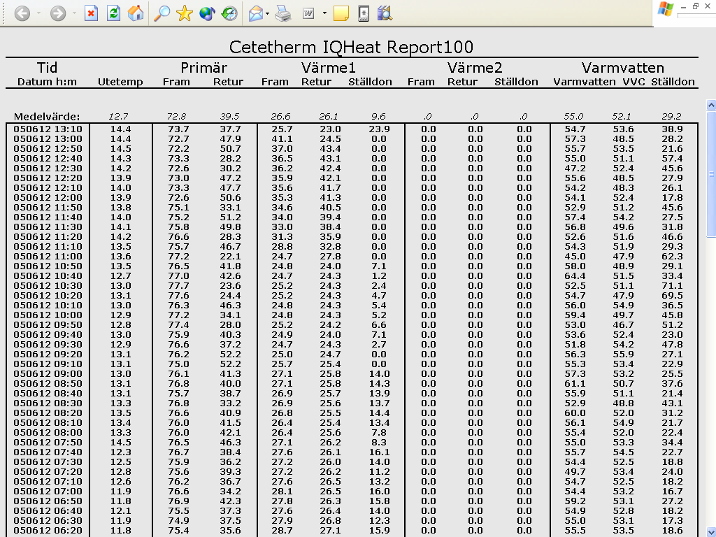716x537 pixels.
Task: Click the timestamp 050612 13:00
Action: tap(48, 139)
